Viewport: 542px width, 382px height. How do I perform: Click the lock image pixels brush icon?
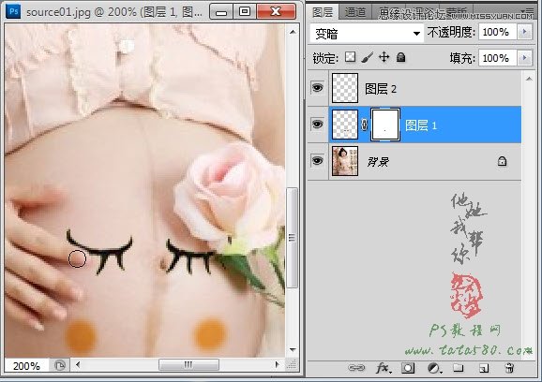(x=367, y=57)
